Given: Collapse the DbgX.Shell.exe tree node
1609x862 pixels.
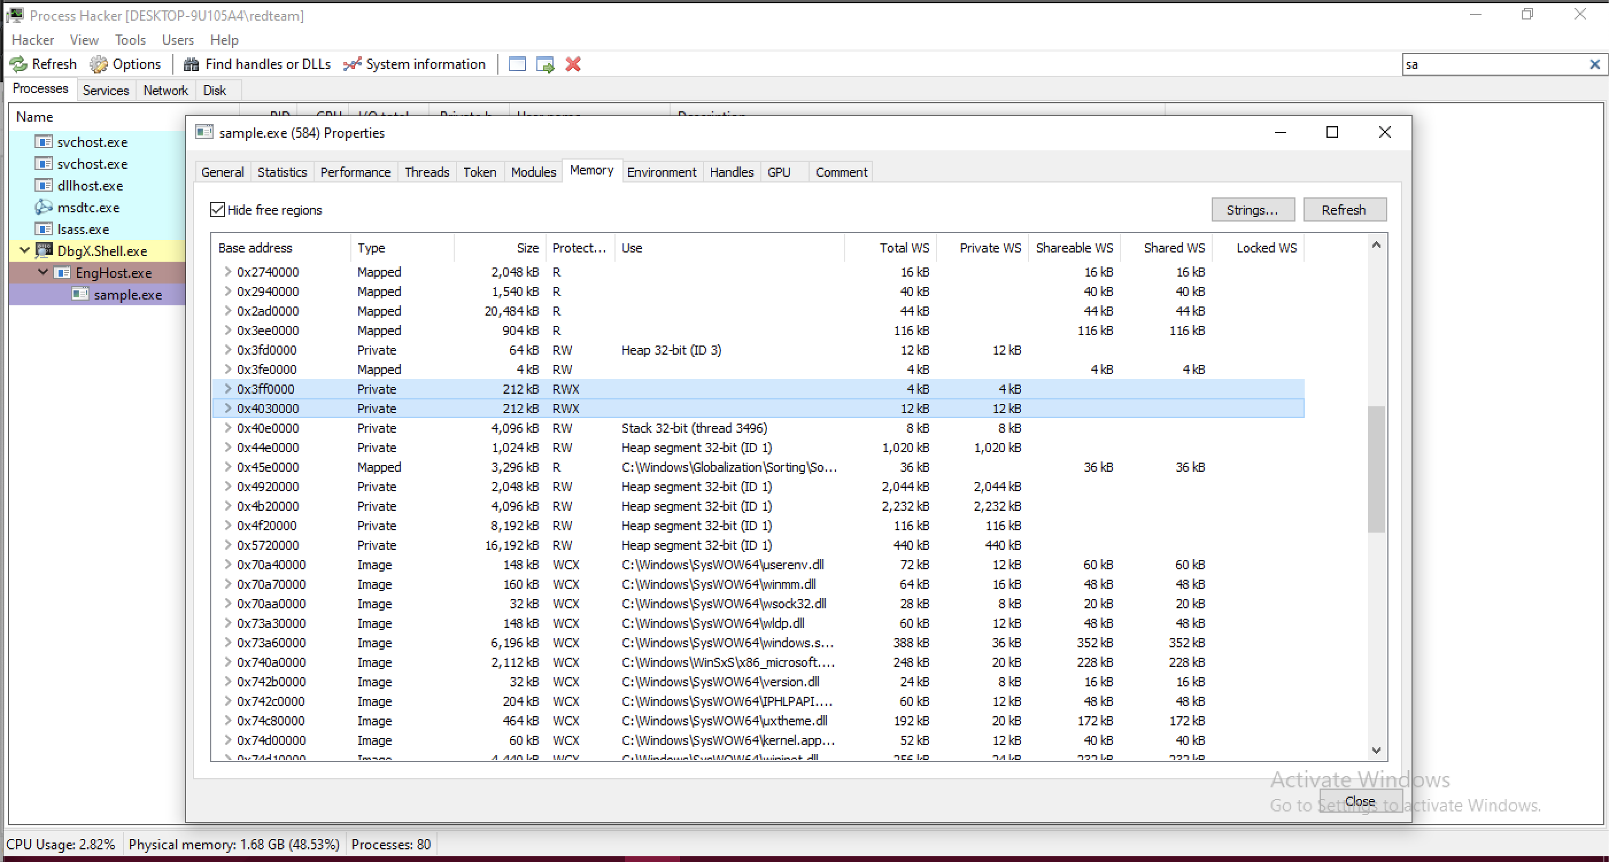Looking at the screenshot, I should pos(25,250).
